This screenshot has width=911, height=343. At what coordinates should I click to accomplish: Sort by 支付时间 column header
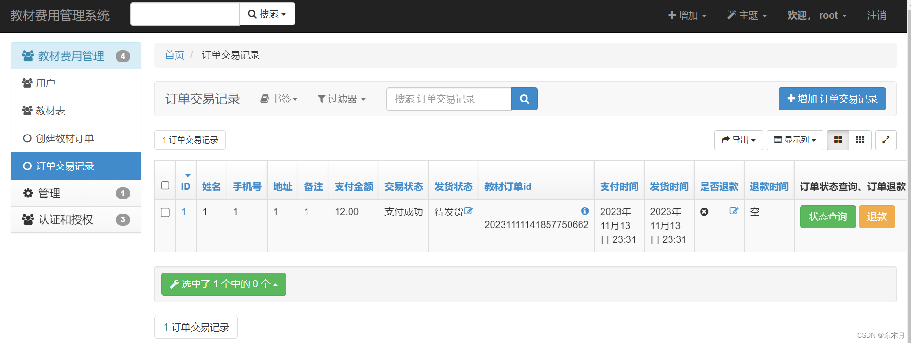point(619,187)
